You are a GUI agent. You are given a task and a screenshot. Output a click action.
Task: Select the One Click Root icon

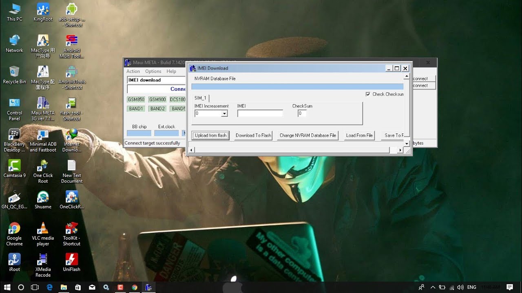tap(43, 172)
